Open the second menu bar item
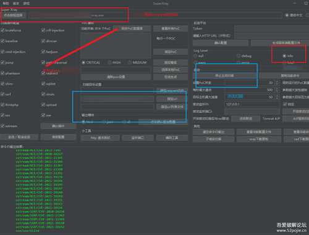The width and height of the screenshot is (309, 235). [x=16, y=3]
